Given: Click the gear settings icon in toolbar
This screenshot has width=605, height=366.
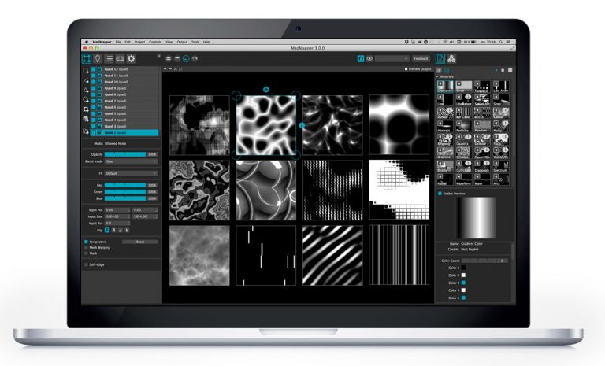Looking at the screenshot, I should pyautogui.click(x=132, y=58).
